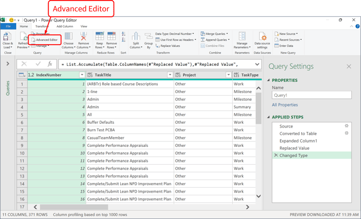Click the New Source command
Image resolution: width=361 pixels, height=219 pixels.
click(286, 34)
